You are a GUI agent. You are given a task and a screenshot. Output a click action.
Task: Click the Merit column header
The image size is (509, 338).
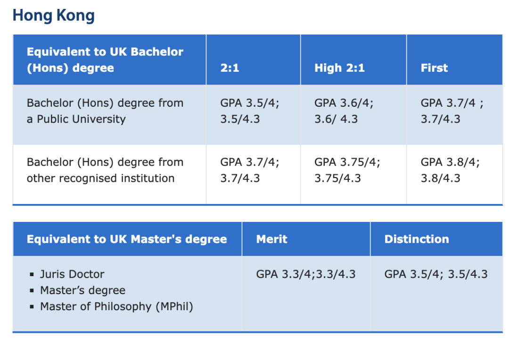(x=306, y=239)
